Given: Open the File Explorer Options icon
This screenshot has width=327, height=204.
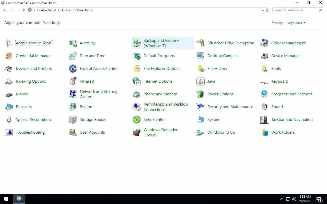Looking at the screenshot, I should [x=137, y=69].
